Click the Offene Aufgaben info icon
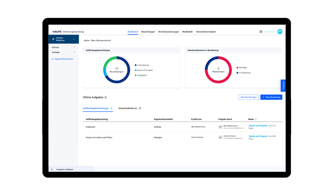Image resolution: width=327 pixels, height=187 pixels. pyautogui.click(x=106, y=97)
